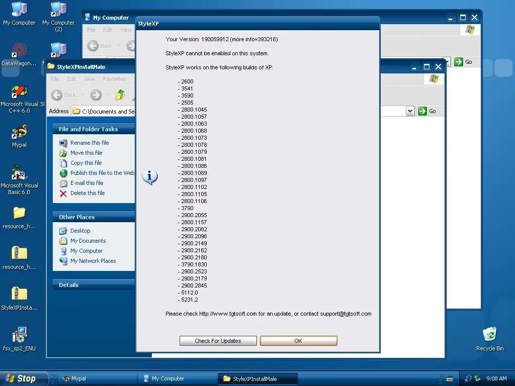Screen dimensions: 515x386
Task: Open View menu in My Computer window
Action: click(x=125, y=30)
